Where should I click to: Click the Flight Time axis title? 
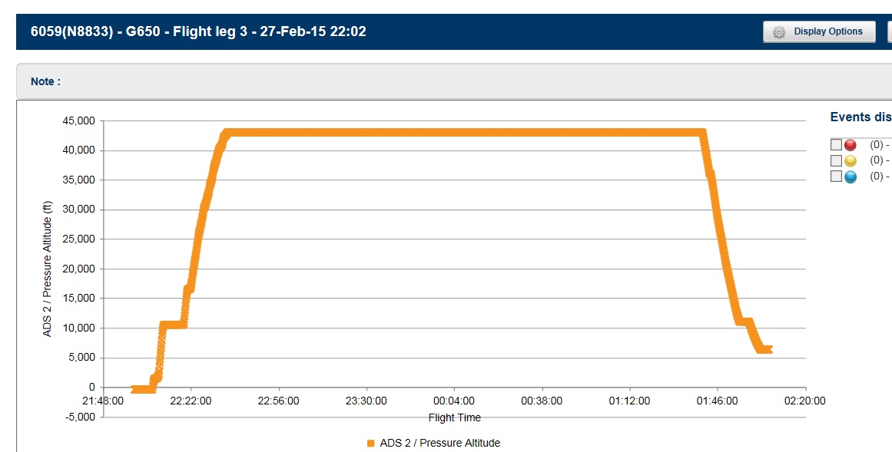(x=455, y=417)
